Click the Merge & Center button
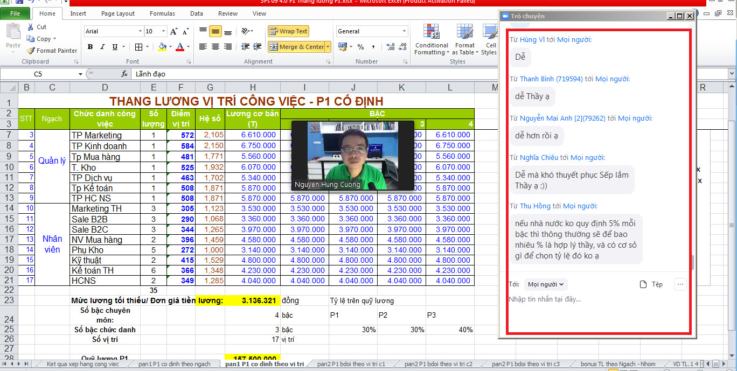 point(297,47)
